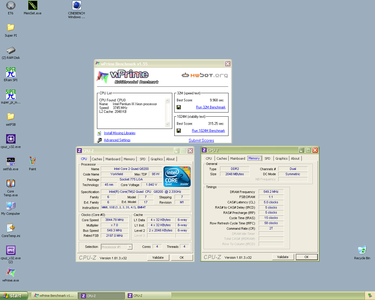Click the Windows start button

(x=14, y=296)
